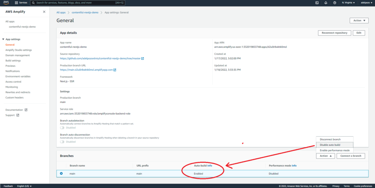
Task: Click external link icon beside Production branch URL
Action: click(x=114, y=70)
